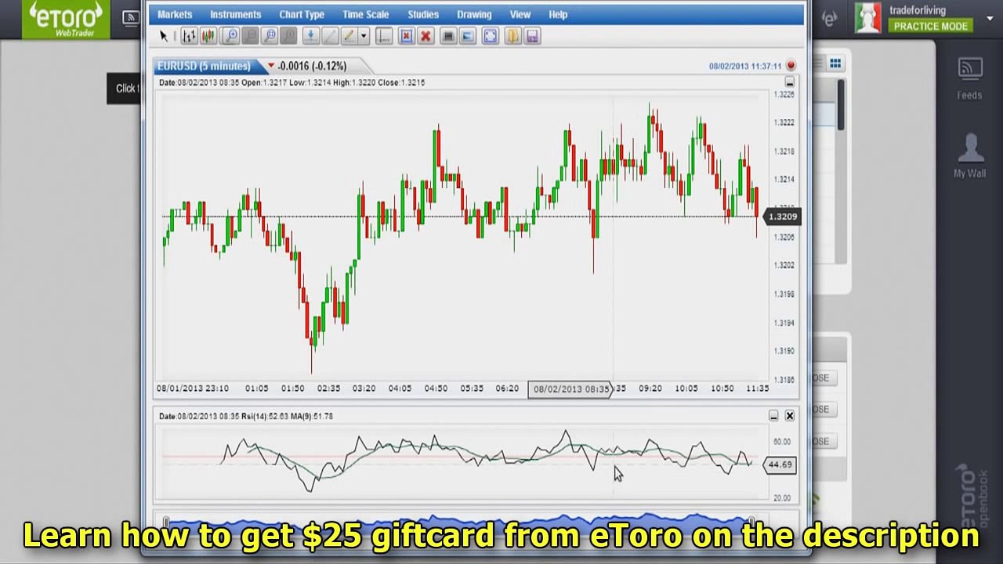Screen dimensions: 1003x564
Task: Open the Drawing menu
Action: pyautogui.click(x=474, y=14)
